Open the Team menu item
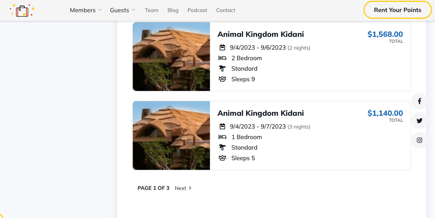435x218 pixels. (x=152, y=10)
